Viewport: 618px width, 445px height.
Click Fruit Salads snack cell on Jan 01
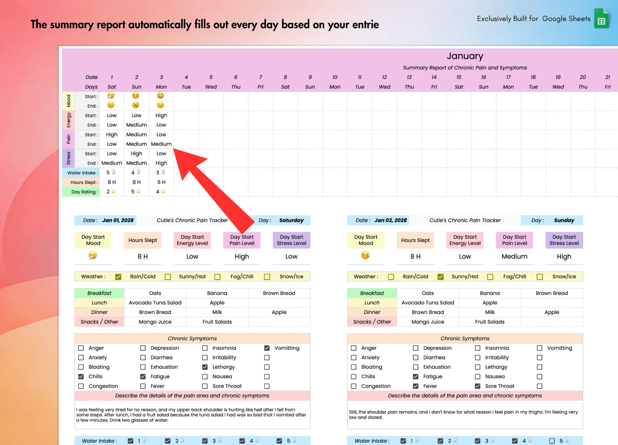point(217,322)
